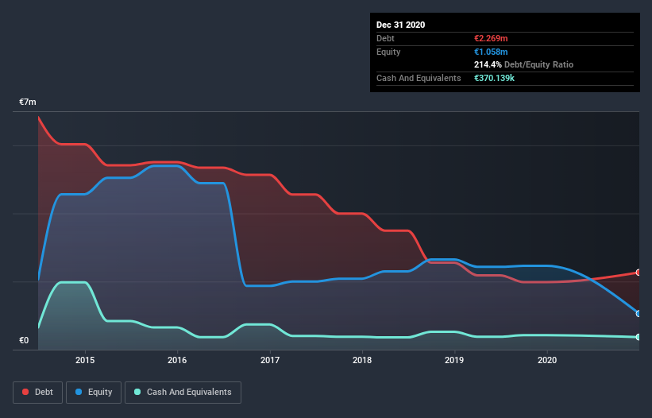Click the €0 y-axis label
652x418 pixels.
point(24,341)
